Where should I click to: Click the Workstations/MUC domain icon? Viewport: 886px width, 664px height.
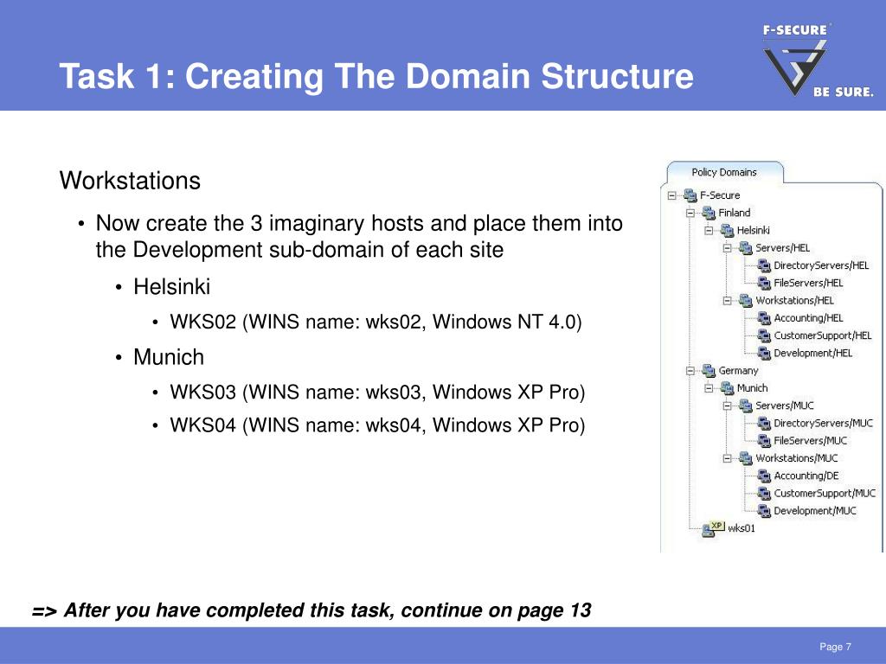tap(746, 458)
